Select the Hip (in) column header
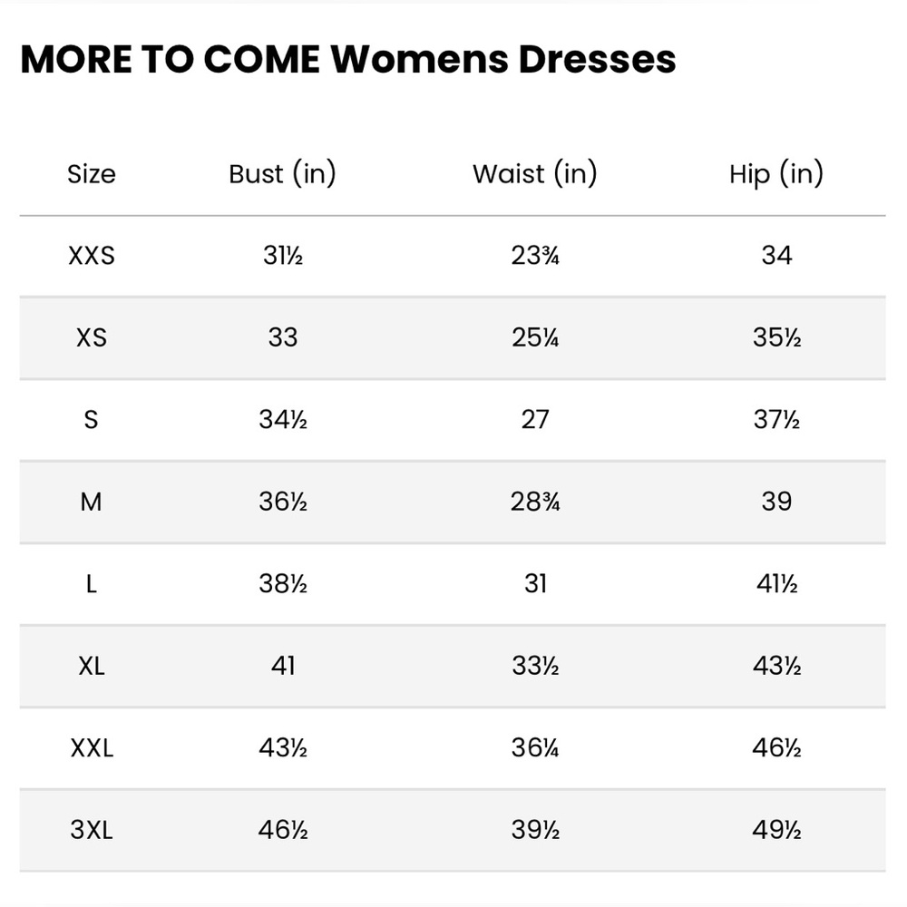 coord(775,173)
